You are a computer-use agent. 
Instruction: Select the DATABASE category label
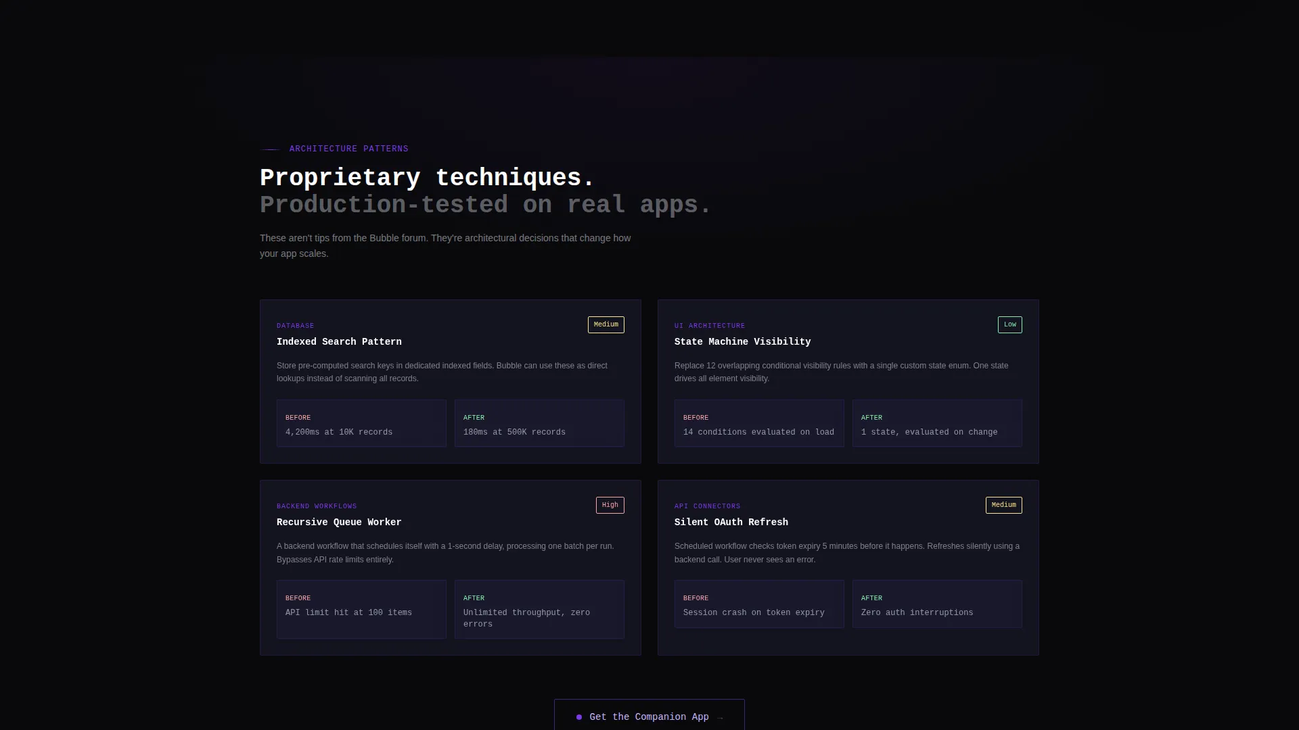(x=295, y=326)
